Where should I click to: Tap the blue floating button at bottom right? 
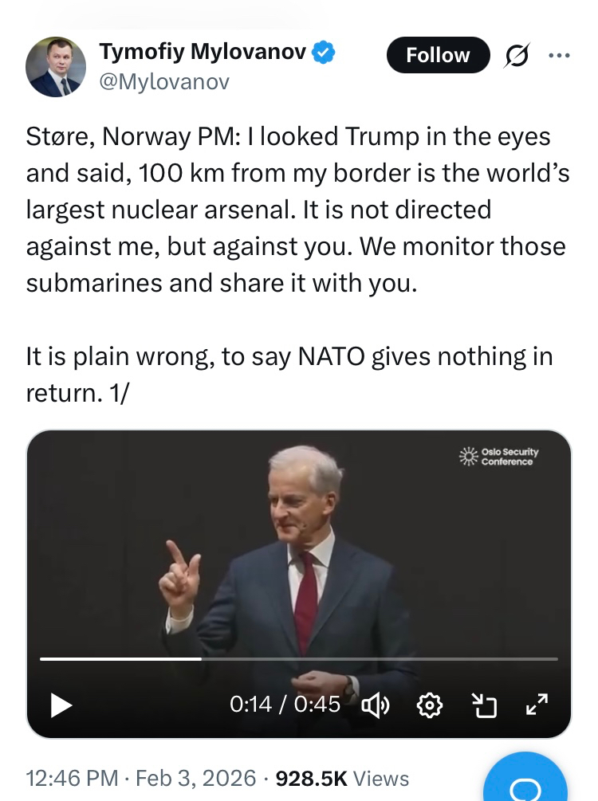click(x=524, y=785)
